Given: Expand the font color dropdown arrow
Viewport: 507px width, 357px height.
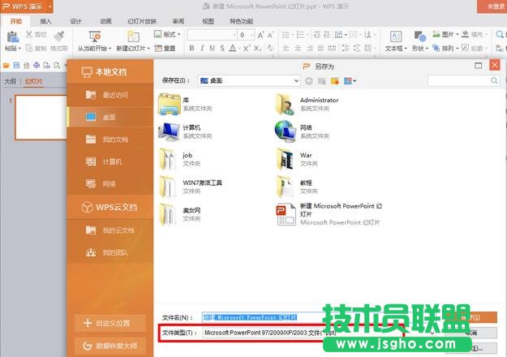Looking at the screenshot, I should 239,49.
